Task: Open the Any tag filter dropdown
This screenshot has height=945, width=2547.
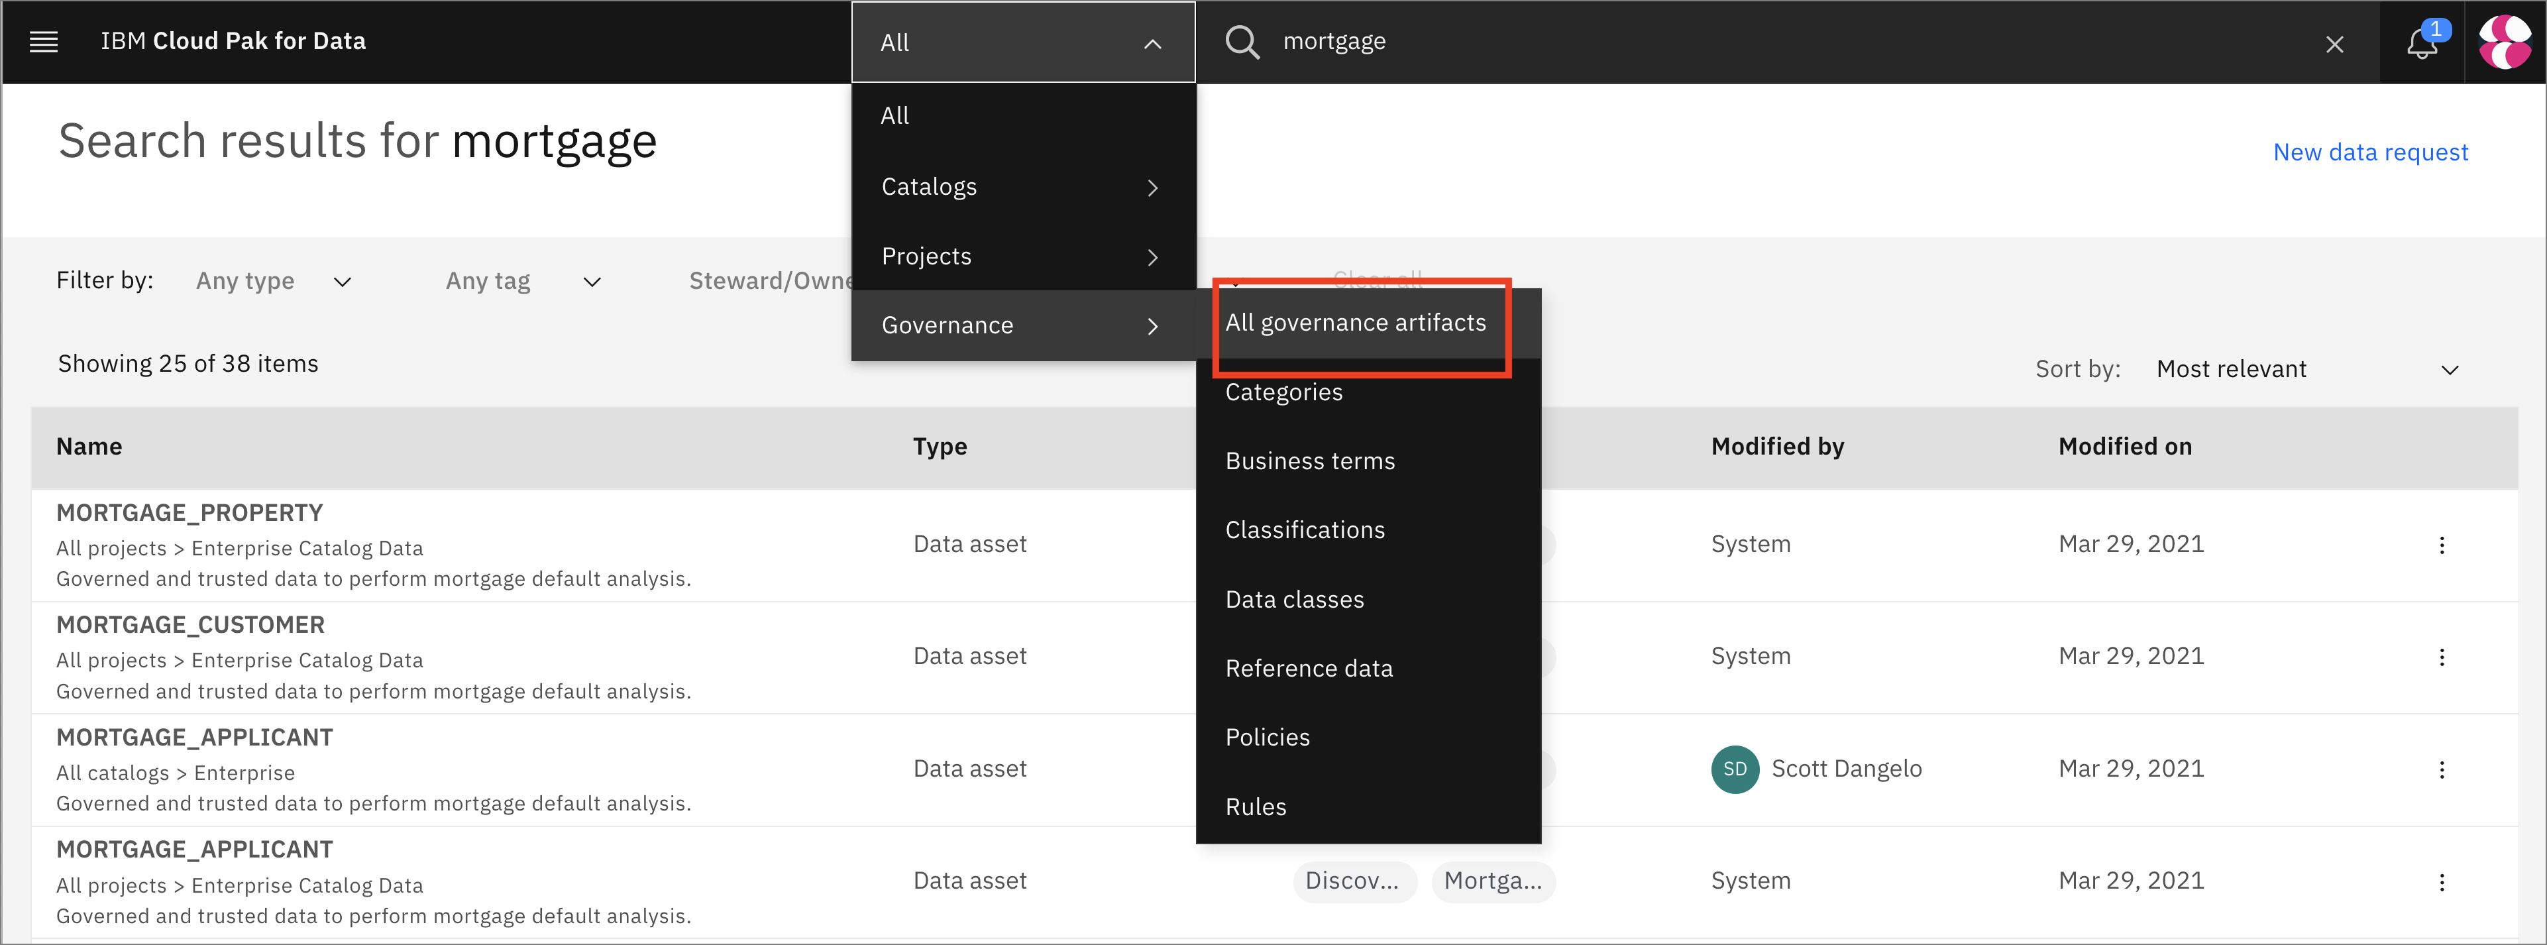Action: click(x=523, y=282)
